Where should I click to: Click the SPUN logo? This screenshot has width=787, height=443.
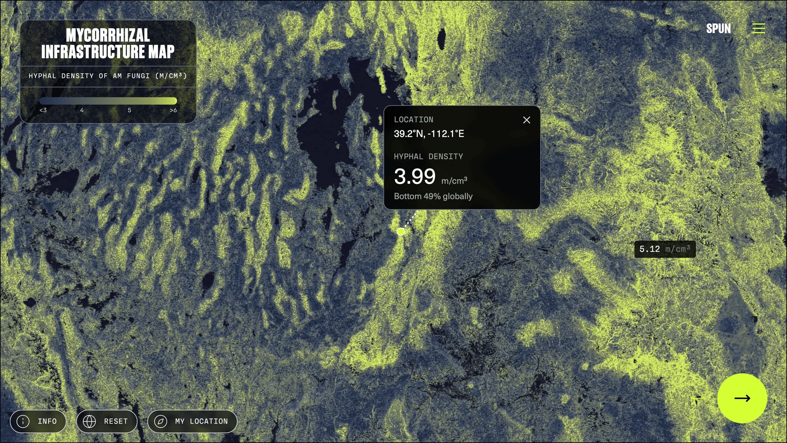pos(718,29)
